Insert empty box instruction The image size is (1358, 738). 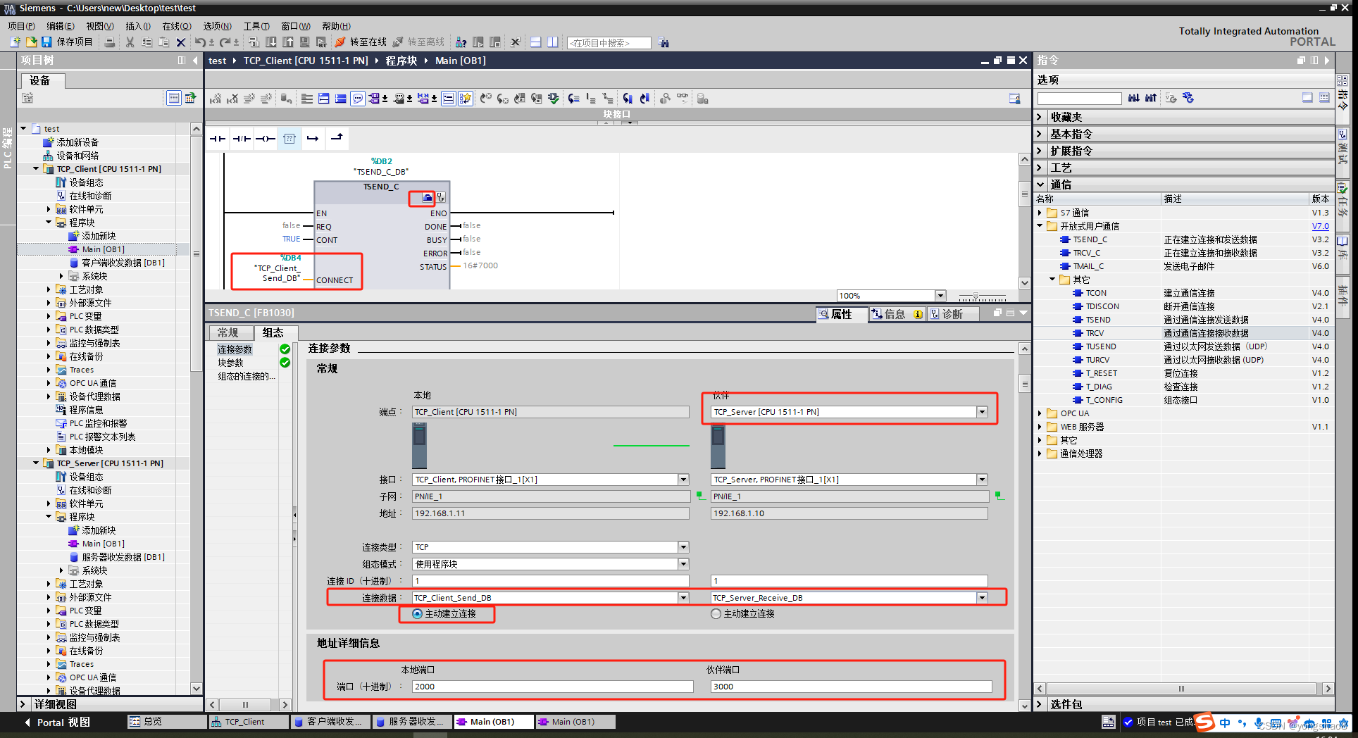coord(289,139)
